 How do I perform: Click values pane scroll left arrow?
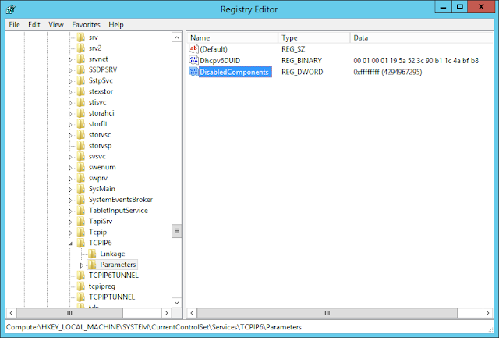coord(192,313)
